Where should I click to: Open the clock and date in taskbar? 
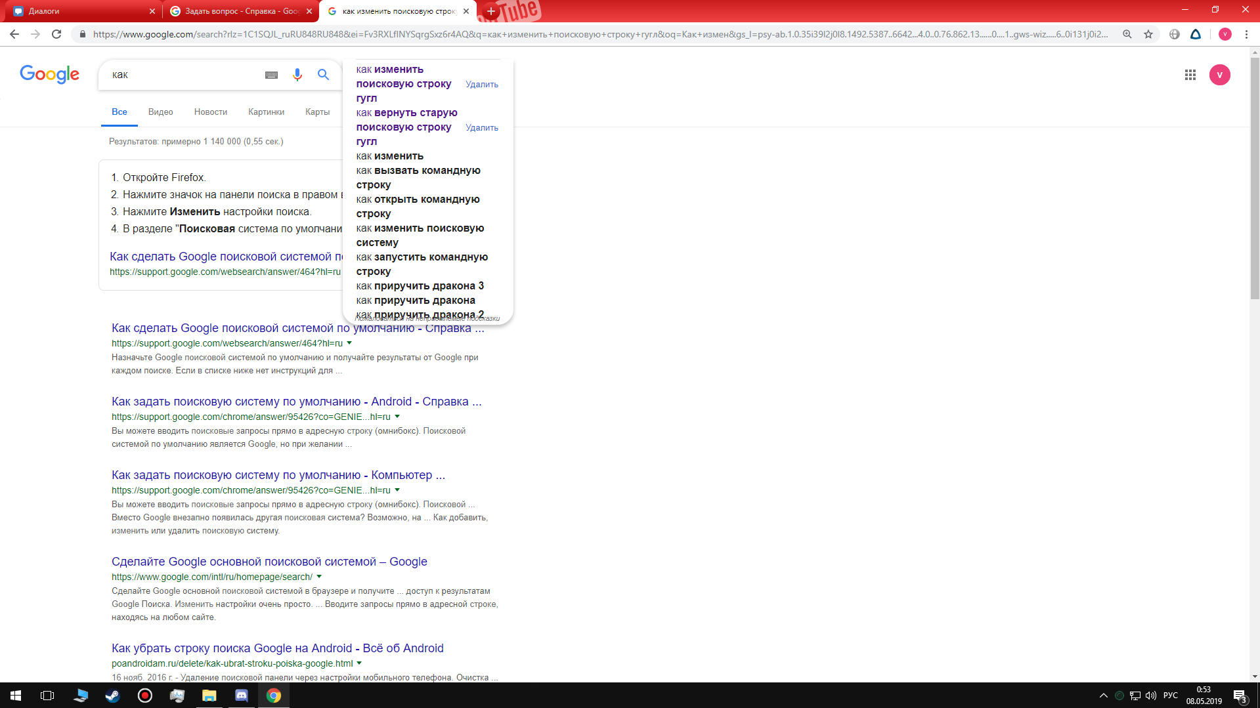(1204, 696)
